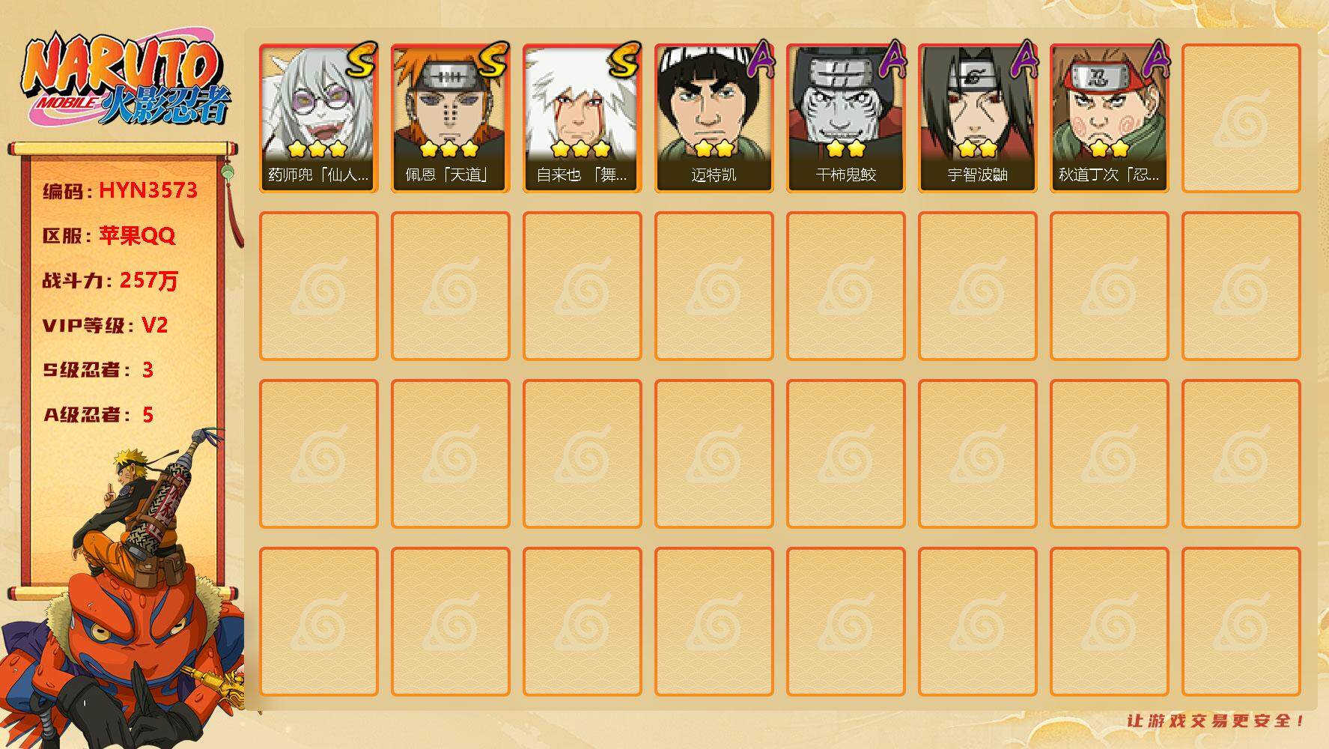Image resolution: width=1329 pixels, height=749 pixels.
Task: Click the S rank badge on 自来也
Action: click(624, 61)
